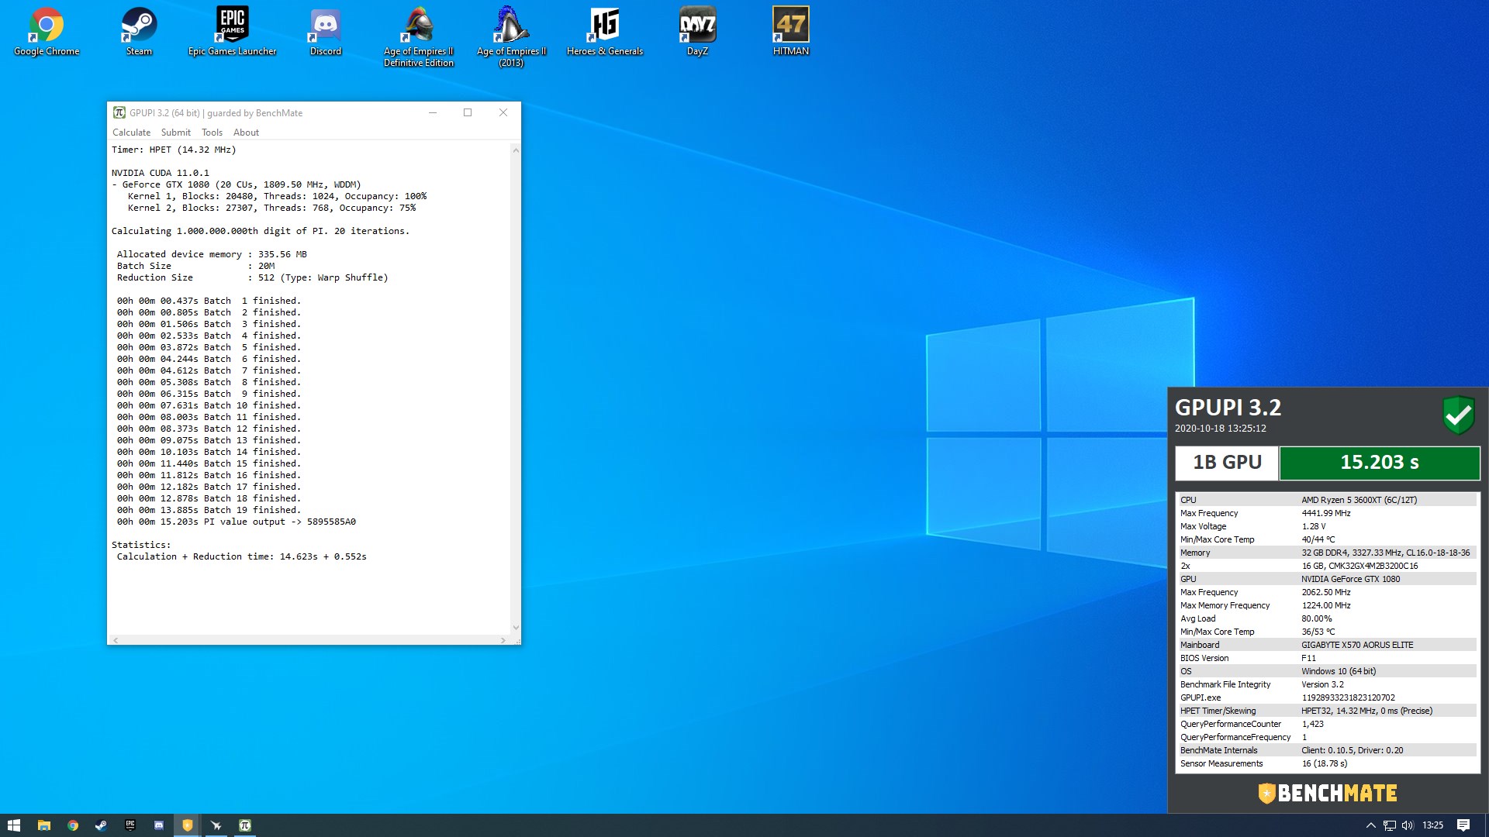
Task: Click the green shield checkmark in BenchMate panel
Action: [1458, 415]
